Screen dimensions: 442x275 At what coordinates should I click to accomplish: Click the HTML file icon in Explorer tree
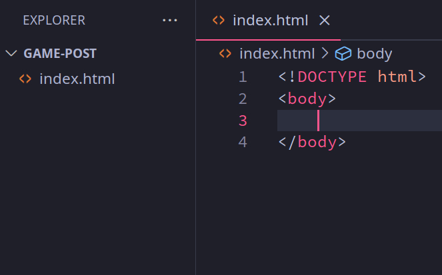(x=25, y=79)
